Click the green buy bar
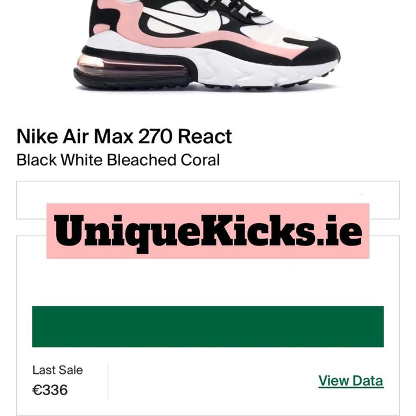 pyautogui.click(x=208, y=326)
